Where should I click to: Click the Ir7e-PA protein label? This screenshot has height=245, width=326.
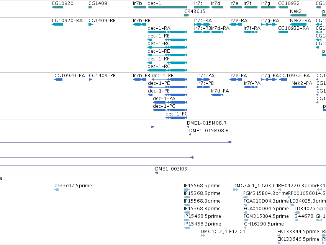(x=238, y=76)
